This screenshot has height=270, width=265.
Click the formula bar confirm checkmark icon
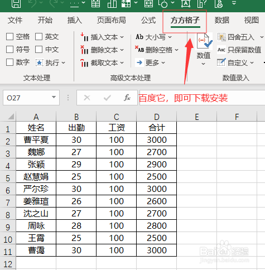(107, 98)
